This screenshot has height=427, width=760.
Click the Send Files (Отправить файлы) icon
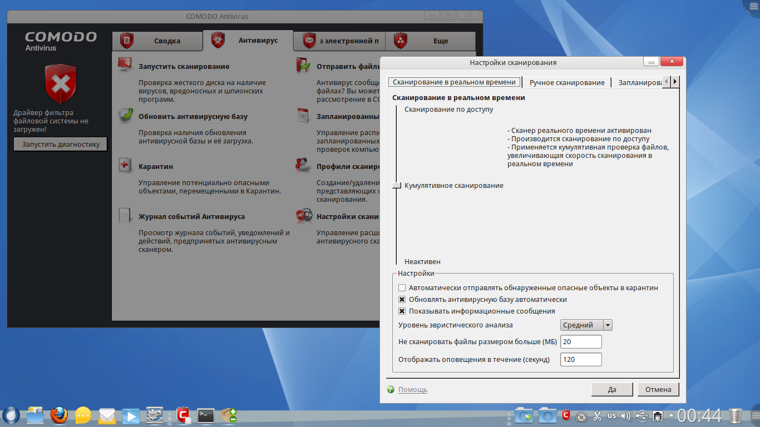point(304,66)
